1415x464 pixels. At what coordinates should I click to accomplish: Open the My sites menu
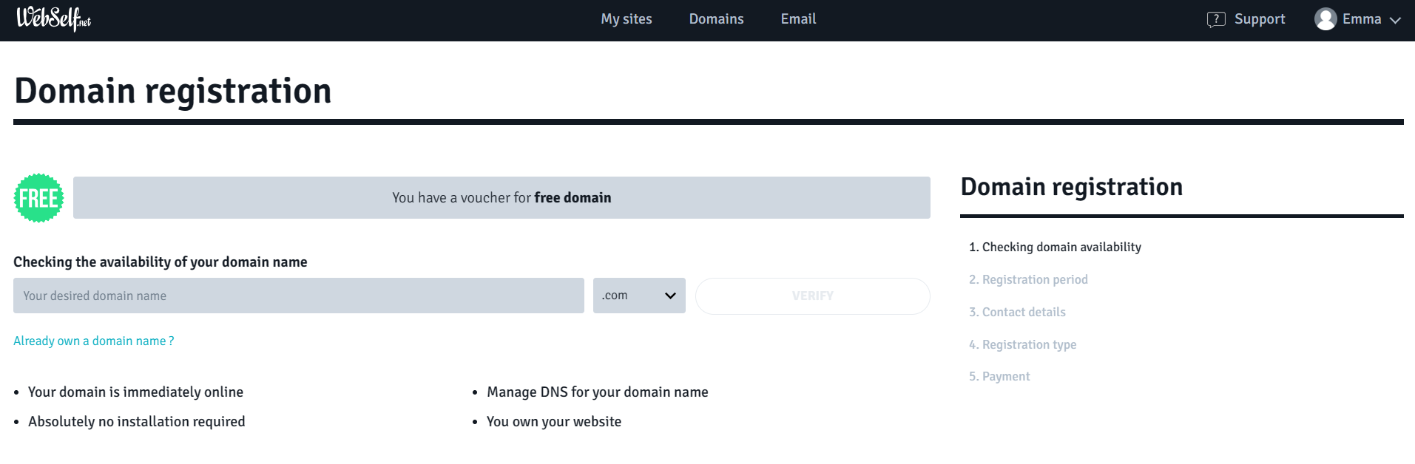627,19
